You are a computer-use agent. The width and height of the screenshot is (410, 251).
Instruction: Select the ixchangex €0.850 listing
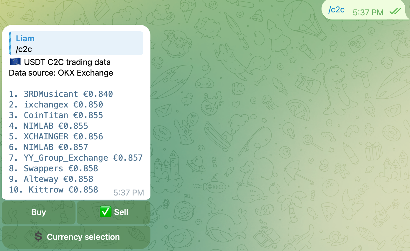click(x=56, y=105)
